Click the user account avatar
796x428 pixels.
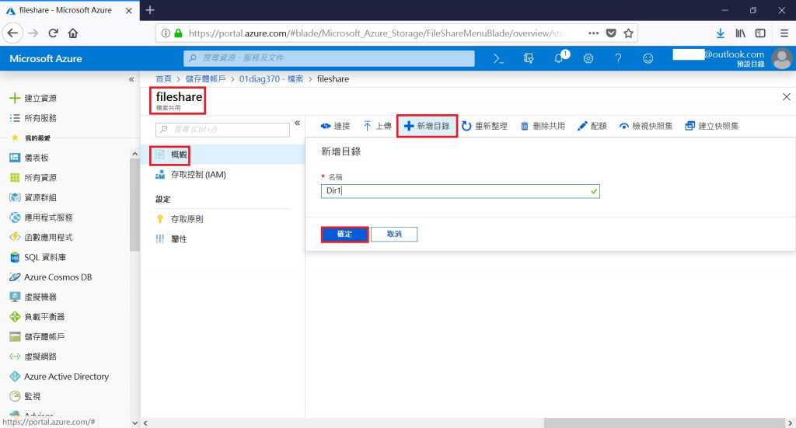click(782, 59)
